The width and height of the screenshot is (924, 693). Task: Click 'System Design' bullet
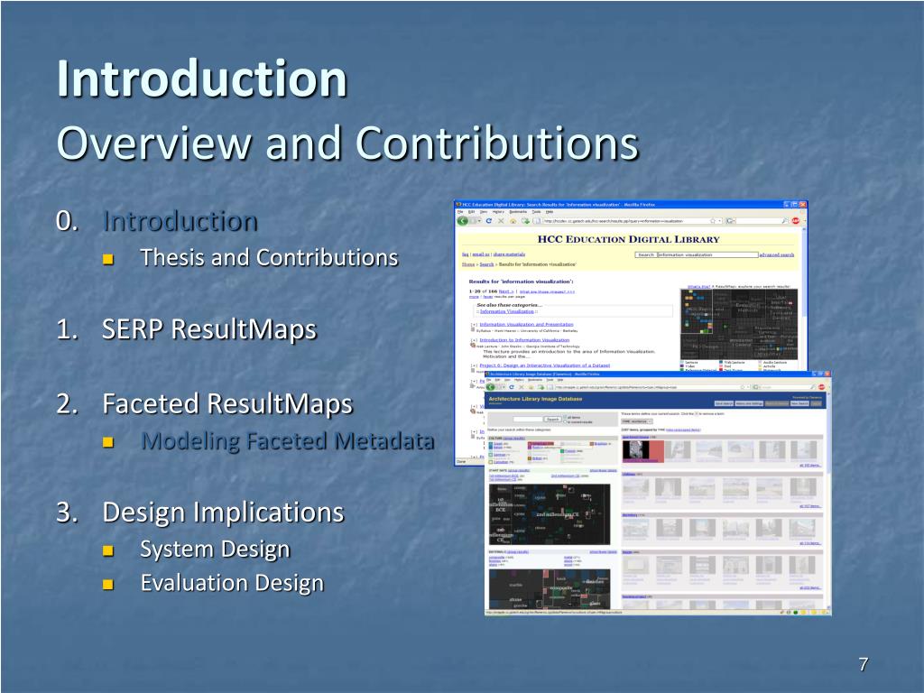tap(215, 550)
